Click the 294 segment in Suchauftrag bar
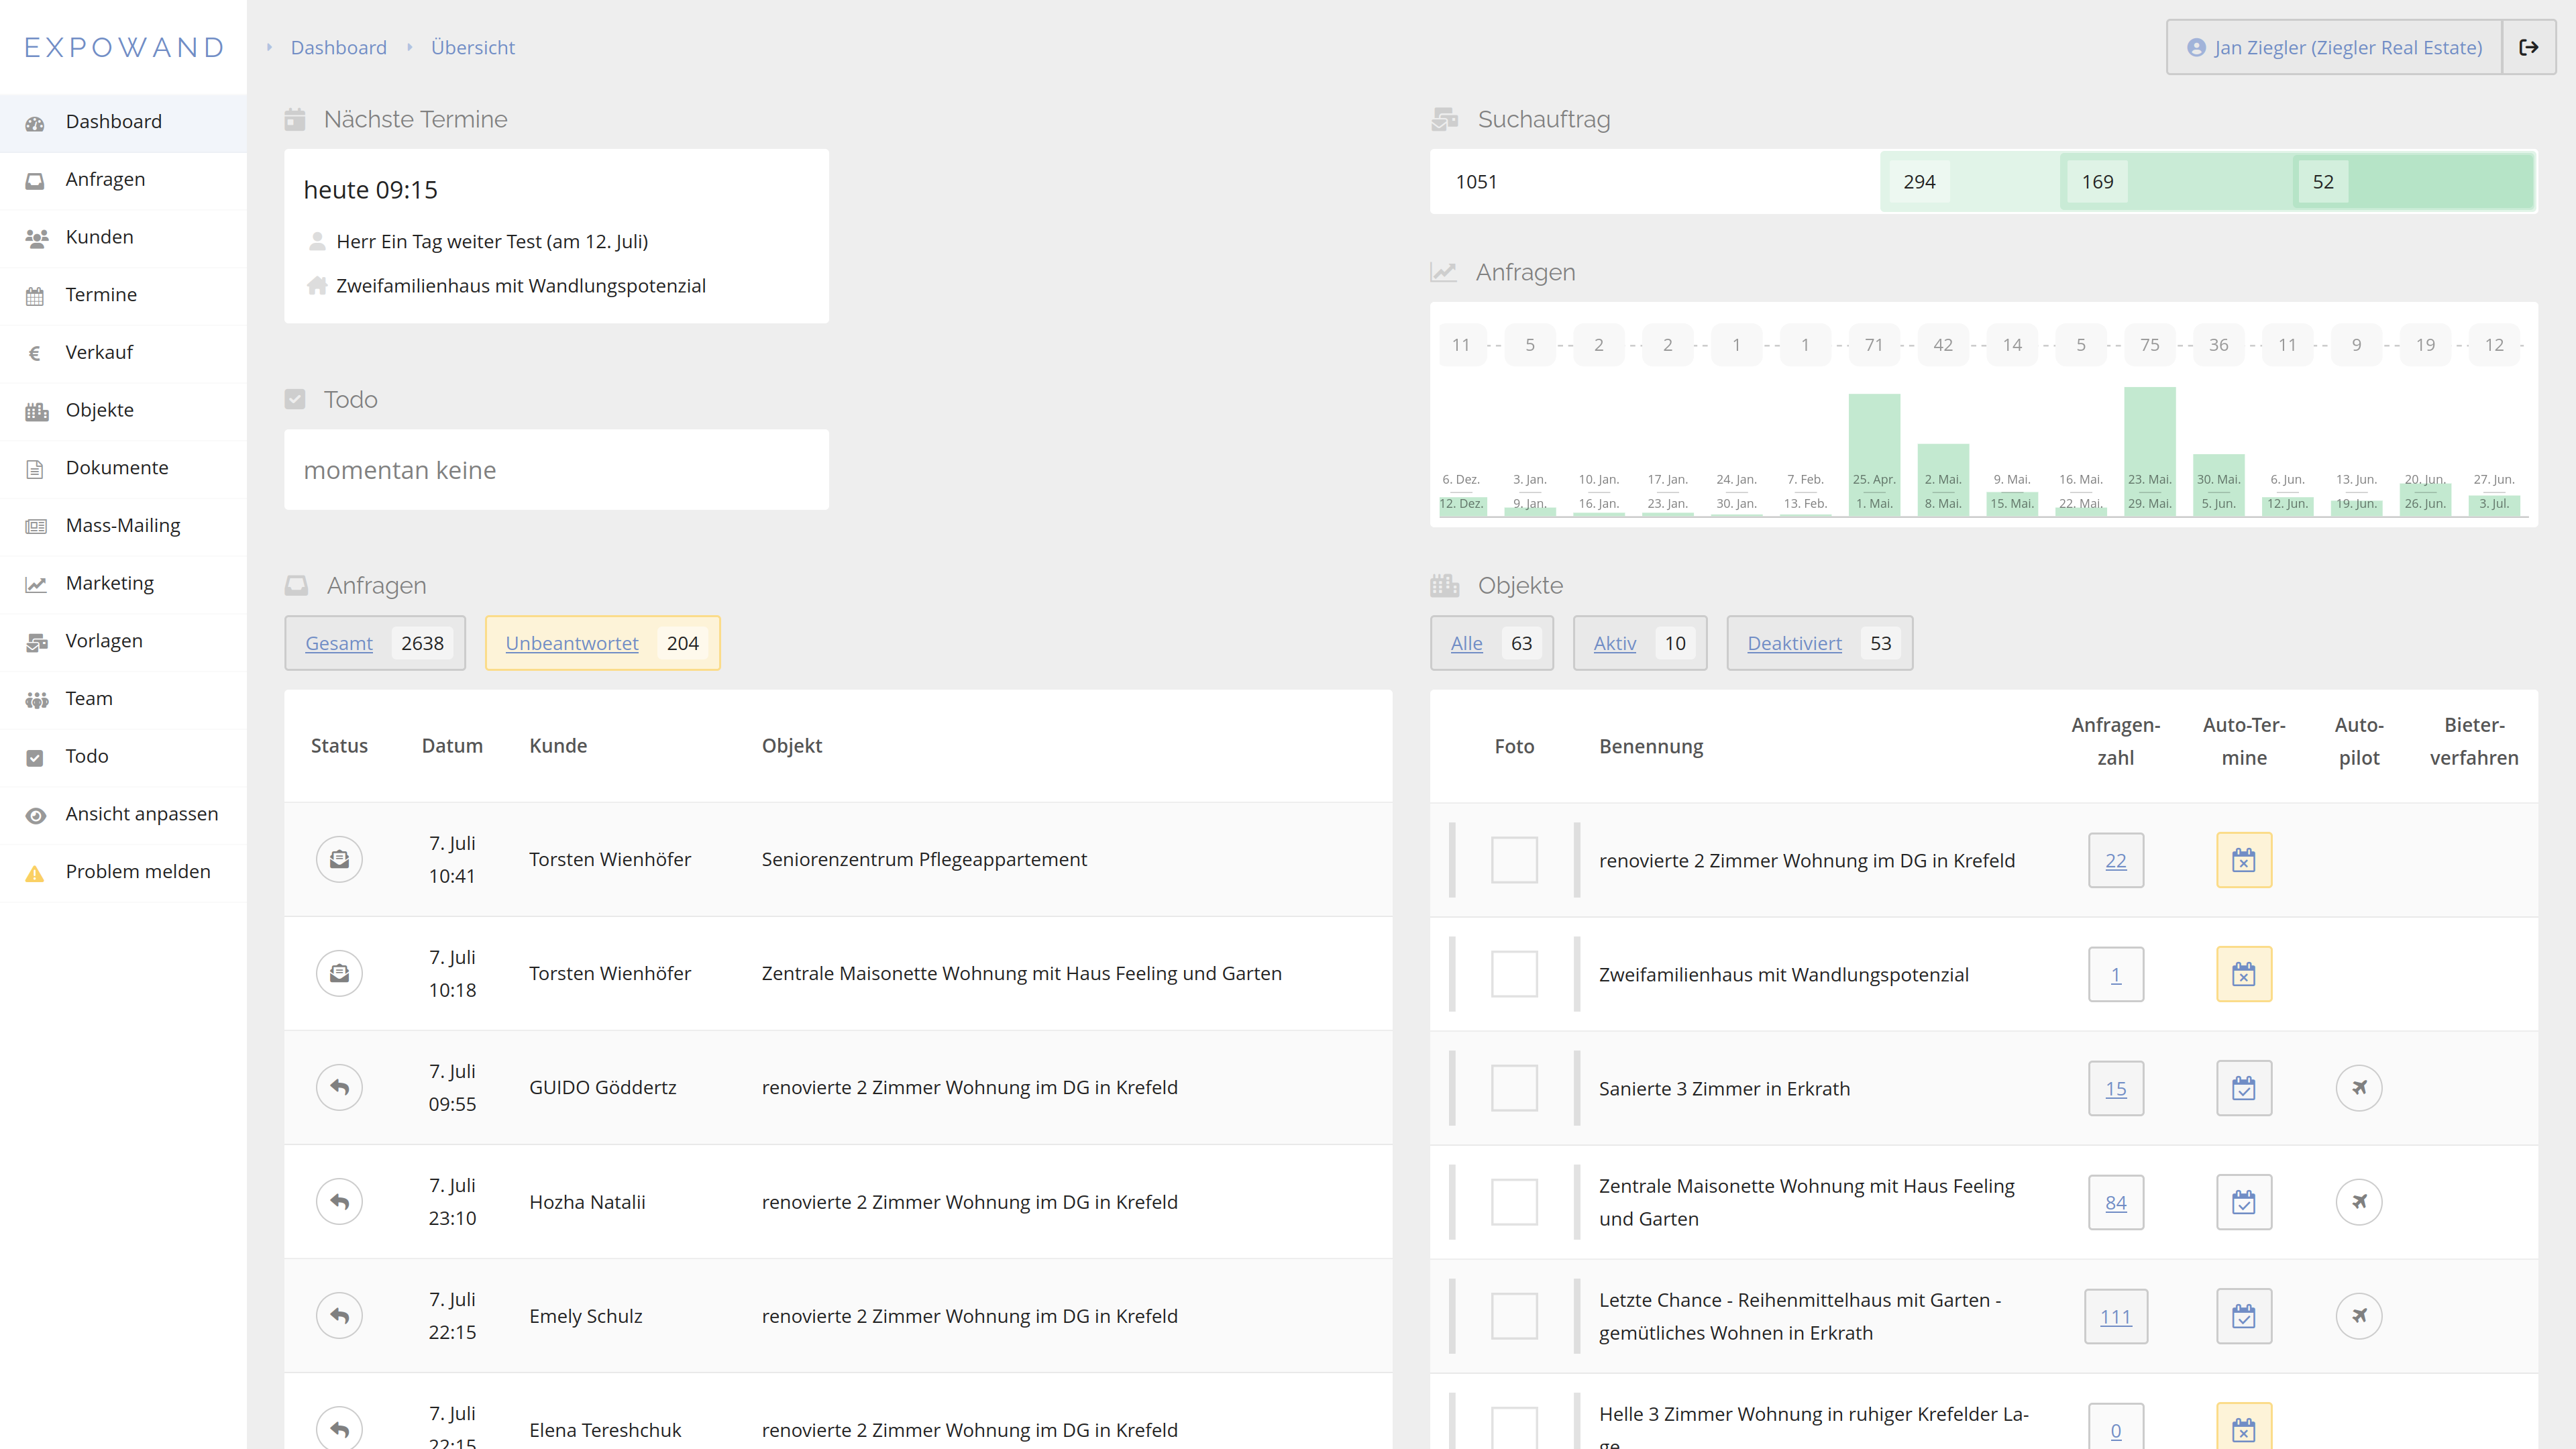 click(x=1918, y=182)
